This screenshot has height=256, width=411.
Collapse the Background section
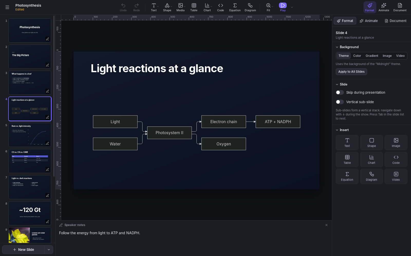click(x=337, y=47)
